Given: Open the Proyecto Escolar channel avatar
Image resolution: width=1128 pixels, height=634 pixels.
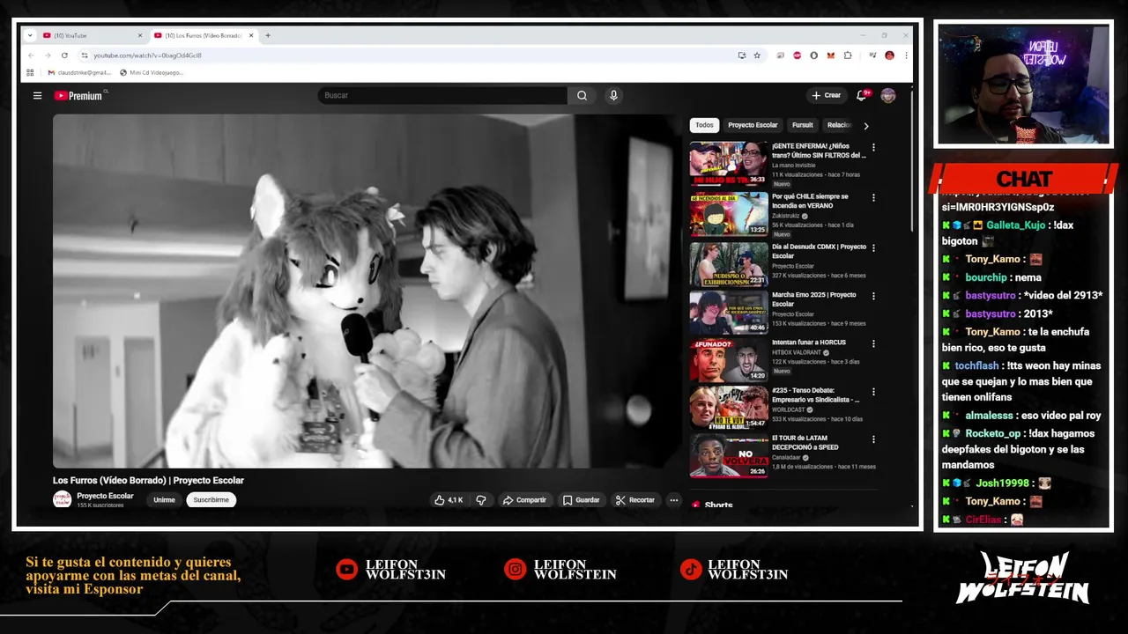Looking at the screenshot, I should click(x=62, y=499).
